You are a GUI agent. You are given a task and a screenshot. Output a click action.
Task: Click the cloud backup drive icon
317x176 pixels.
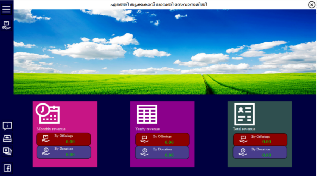coord(7,138)
